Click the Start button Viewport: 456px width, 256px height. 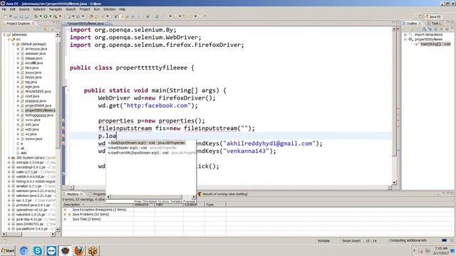pyautogui.click(x=8, y=250)
